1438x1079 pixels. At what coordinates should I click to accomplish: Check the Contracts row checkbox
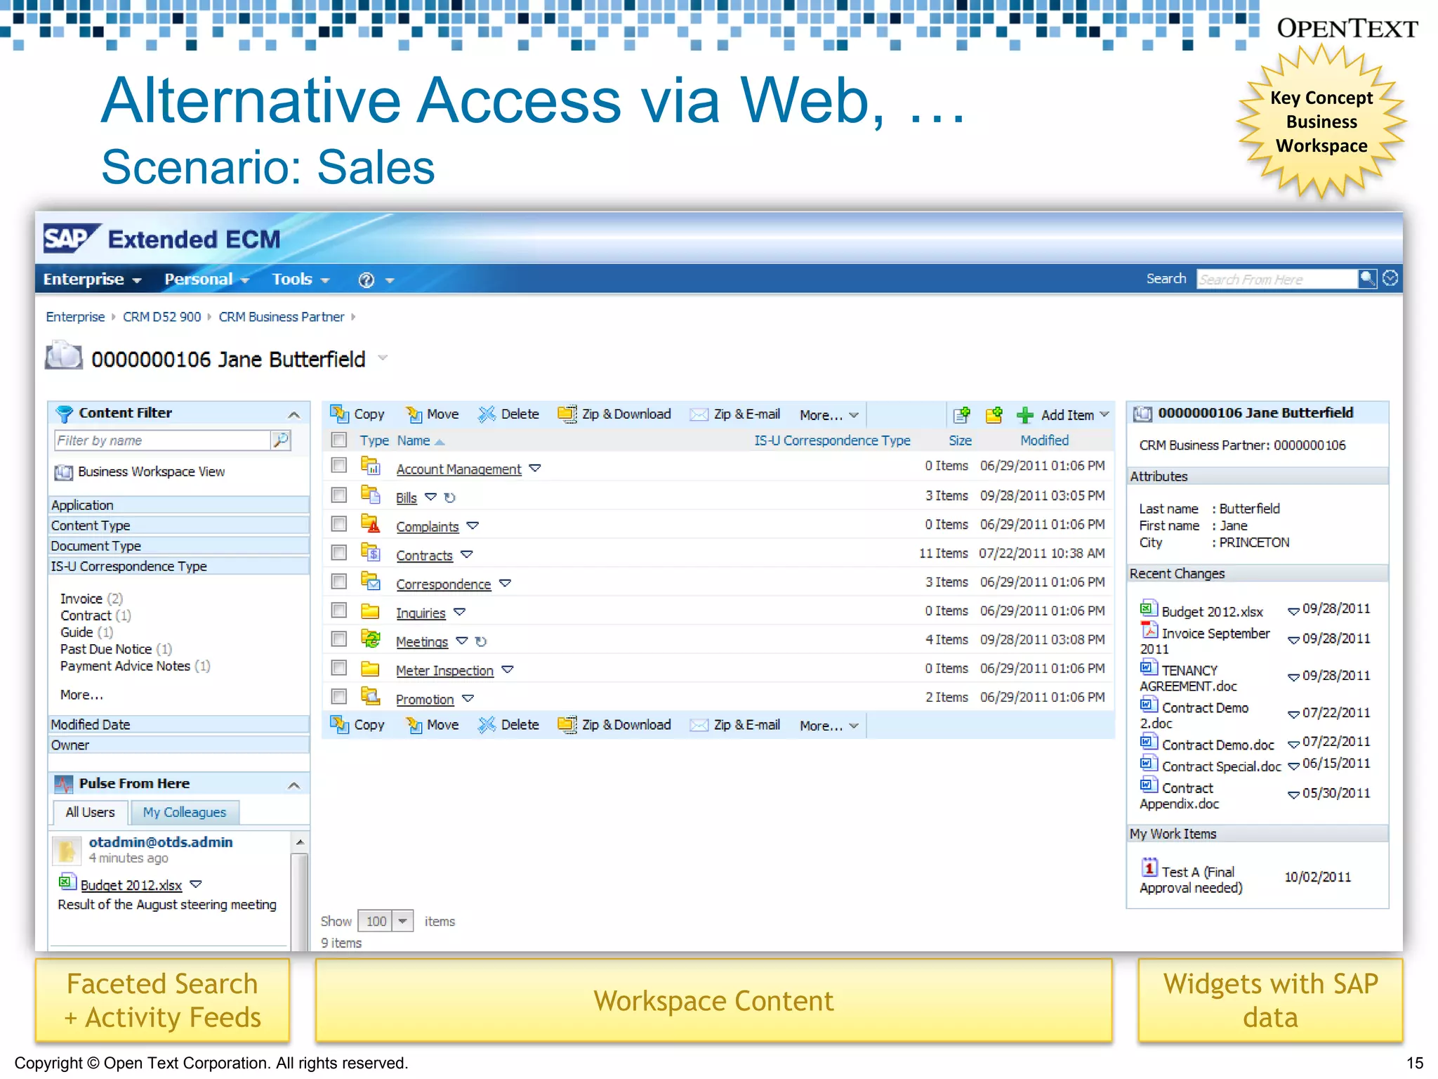(x=339, y=553)
